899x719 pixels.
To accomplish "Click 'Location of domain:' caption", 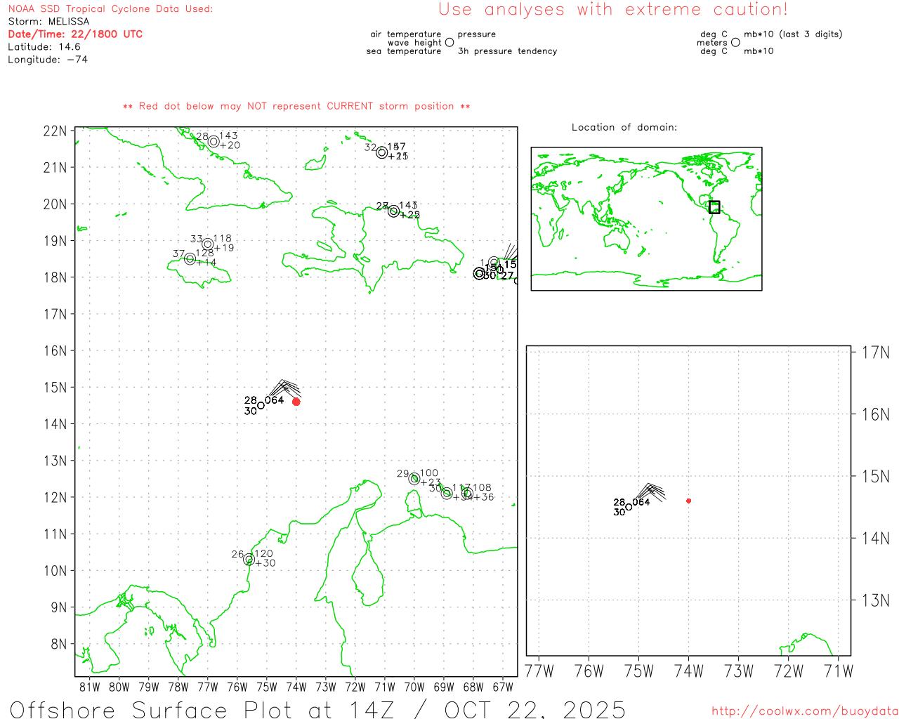I will click(624, 127).
